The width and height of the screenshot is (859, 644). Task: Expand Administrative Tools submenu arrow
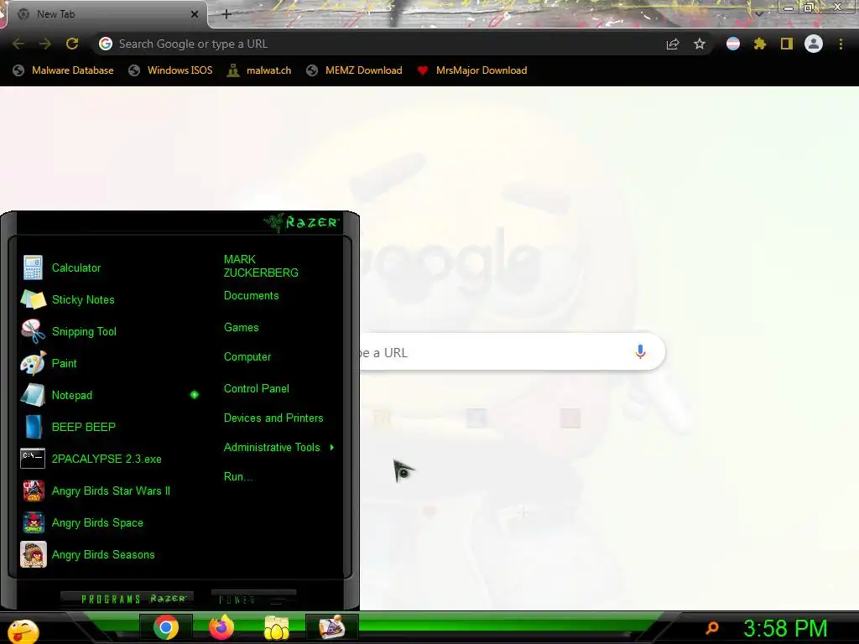[x=332, y=448]
